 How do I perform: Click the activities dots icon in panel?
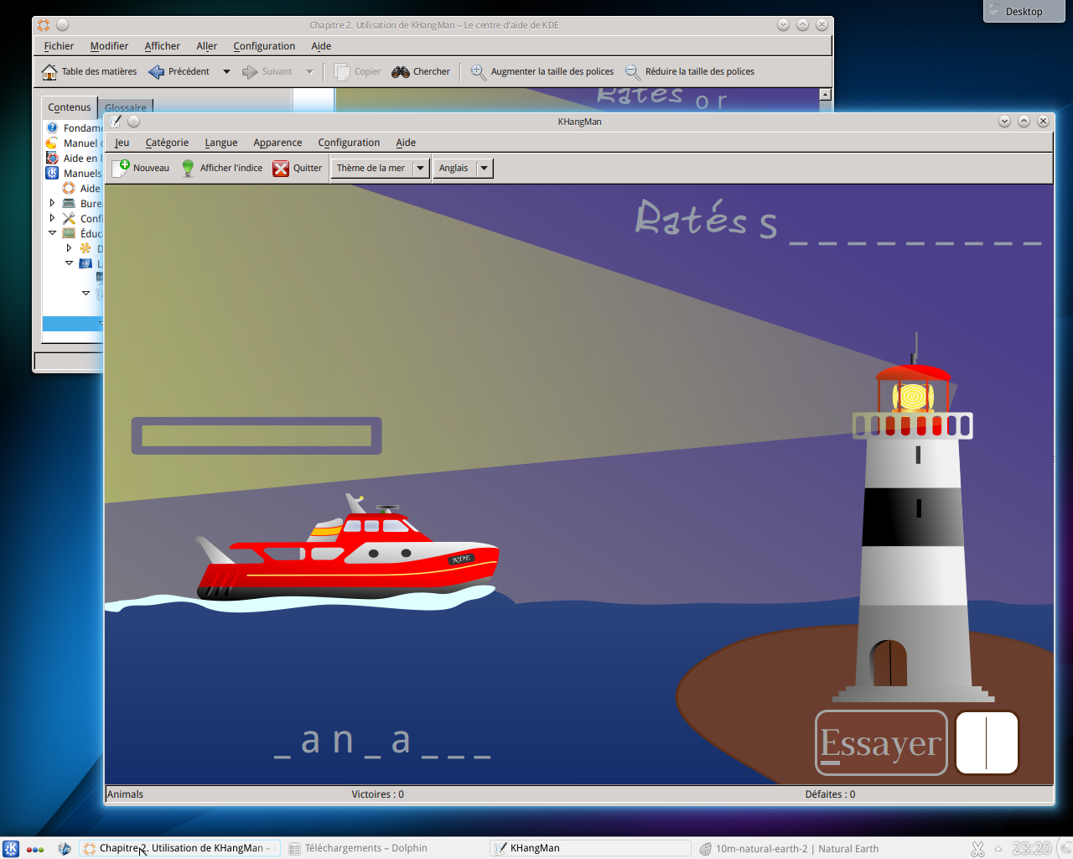(35, 849)
